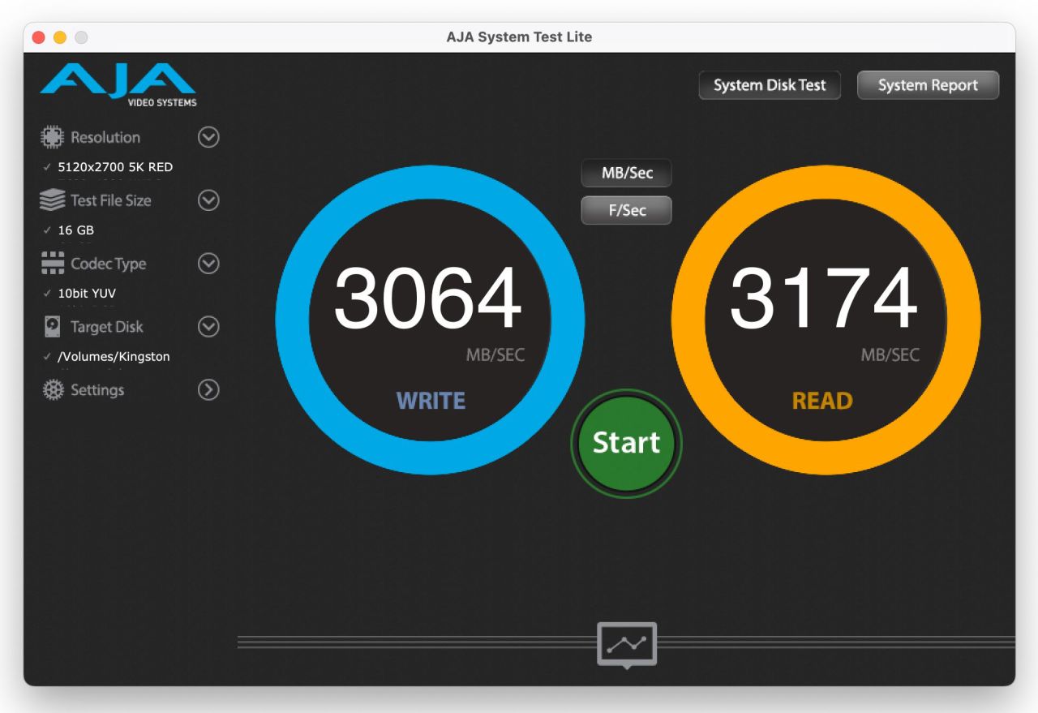This screenshot has width=1038, height=713.
Task: Click the Test File Size label
Action: [111, 200]
